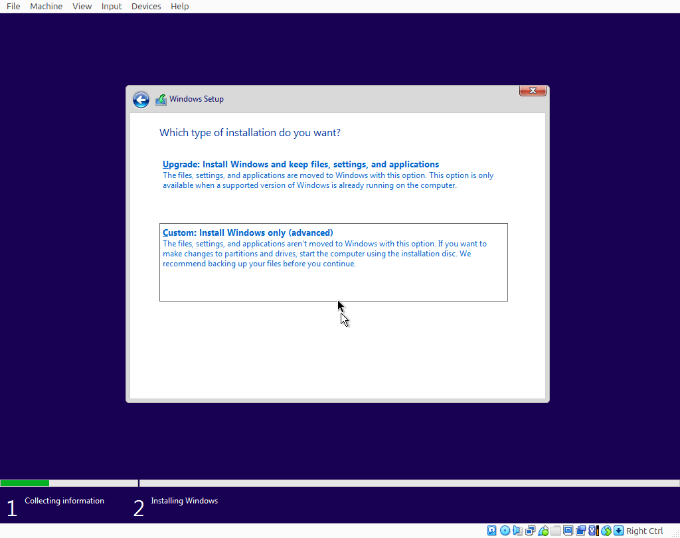Choose Custom: Install Windows only (advanced)
680x538 pixels.
(x=248, y=233)
